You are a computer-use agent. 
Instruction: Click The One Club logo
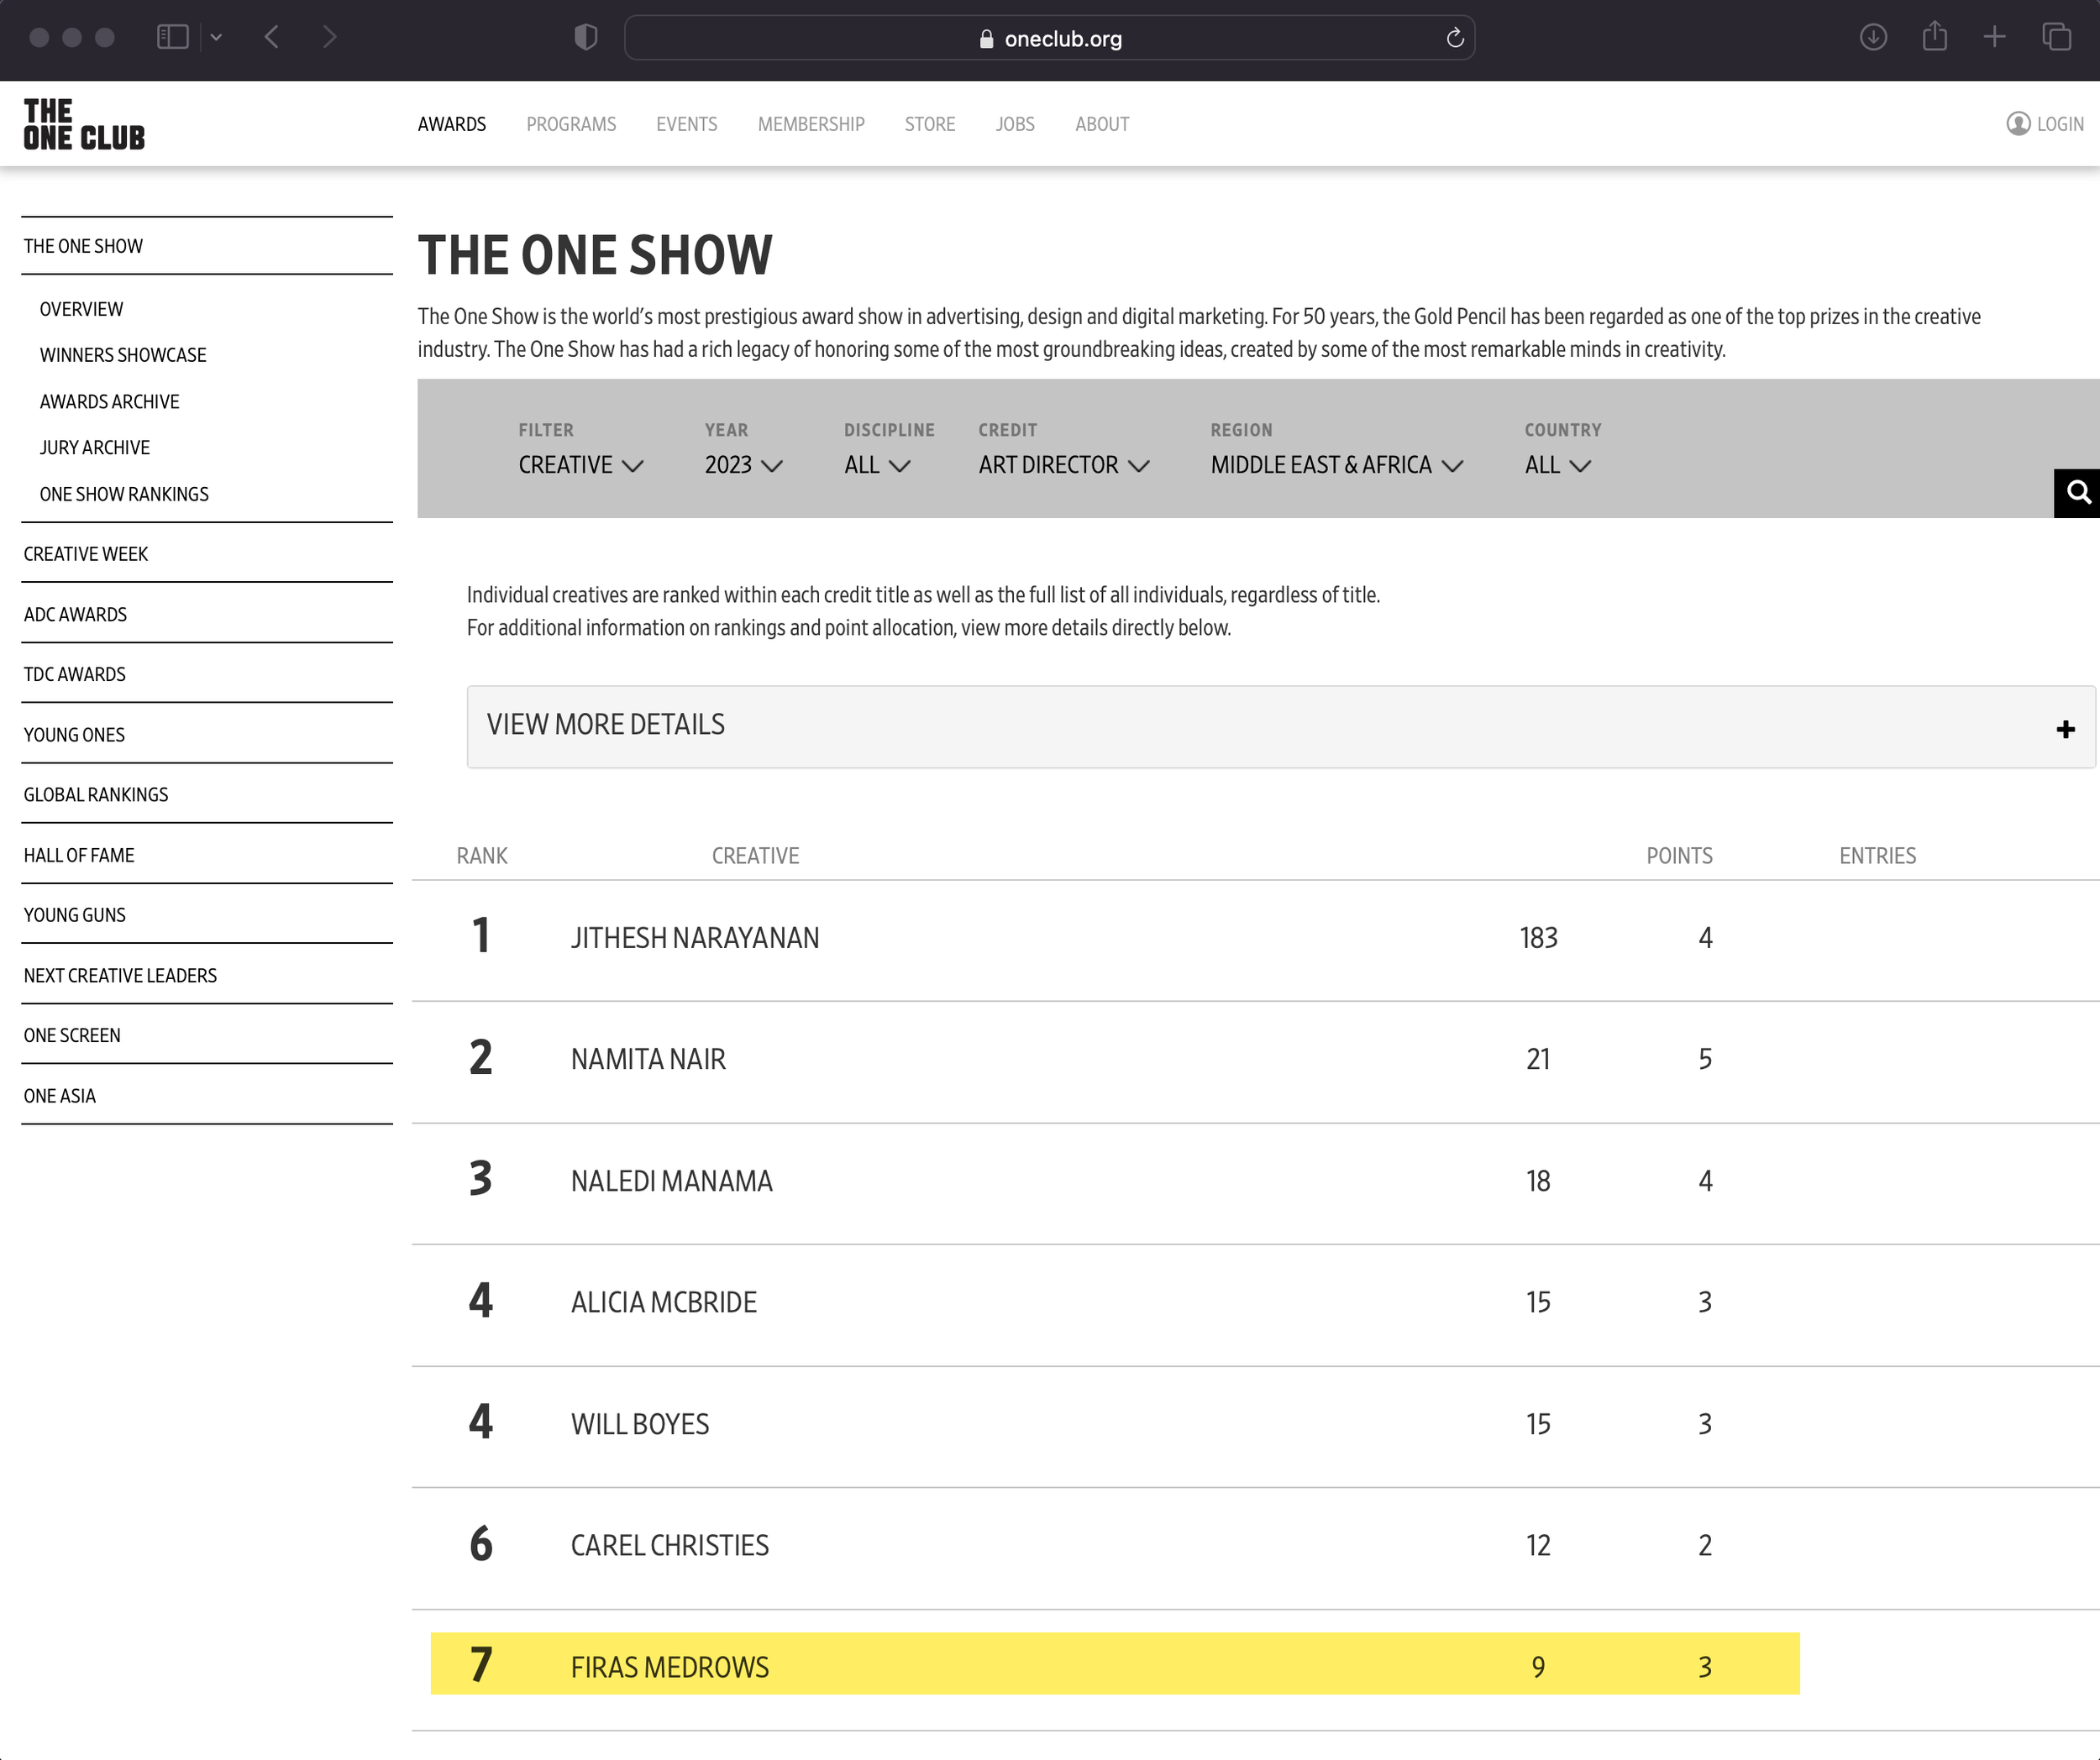tap(84, 124)
